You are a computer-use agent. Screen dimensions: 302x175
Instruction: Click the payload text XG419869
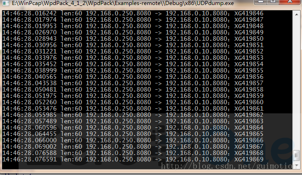(x=248, y=160)
